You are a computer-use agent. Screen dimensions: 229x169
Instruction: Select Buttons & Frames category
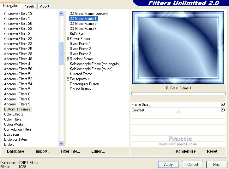[x=17, y=109]
